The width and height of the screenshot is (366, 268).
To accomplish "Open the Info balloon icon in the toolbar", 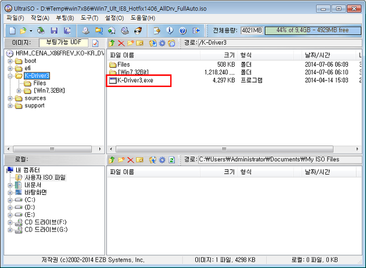I will 170,31.
